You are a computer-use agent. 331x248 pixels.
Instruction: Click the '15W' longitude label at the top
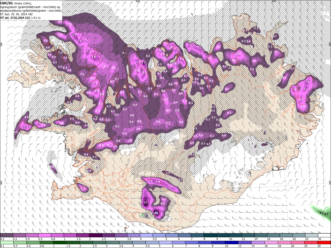[274, 1]
